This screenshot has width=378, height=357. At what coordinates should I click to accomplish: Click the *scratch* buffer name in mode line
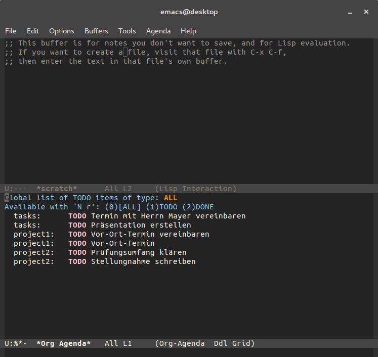[57, 189]
